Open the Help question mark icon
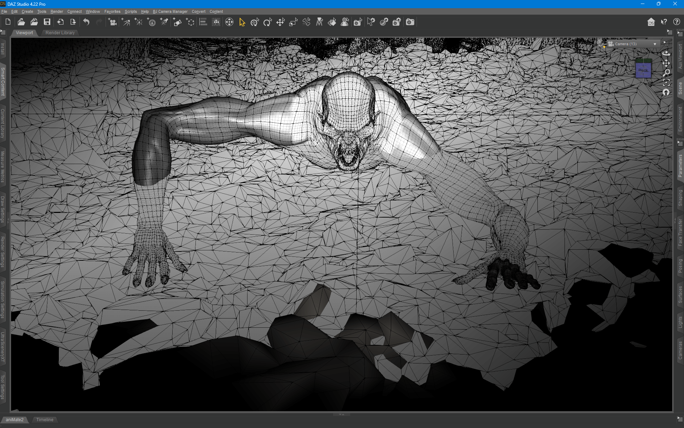684x428 pixels. point(677,22)
